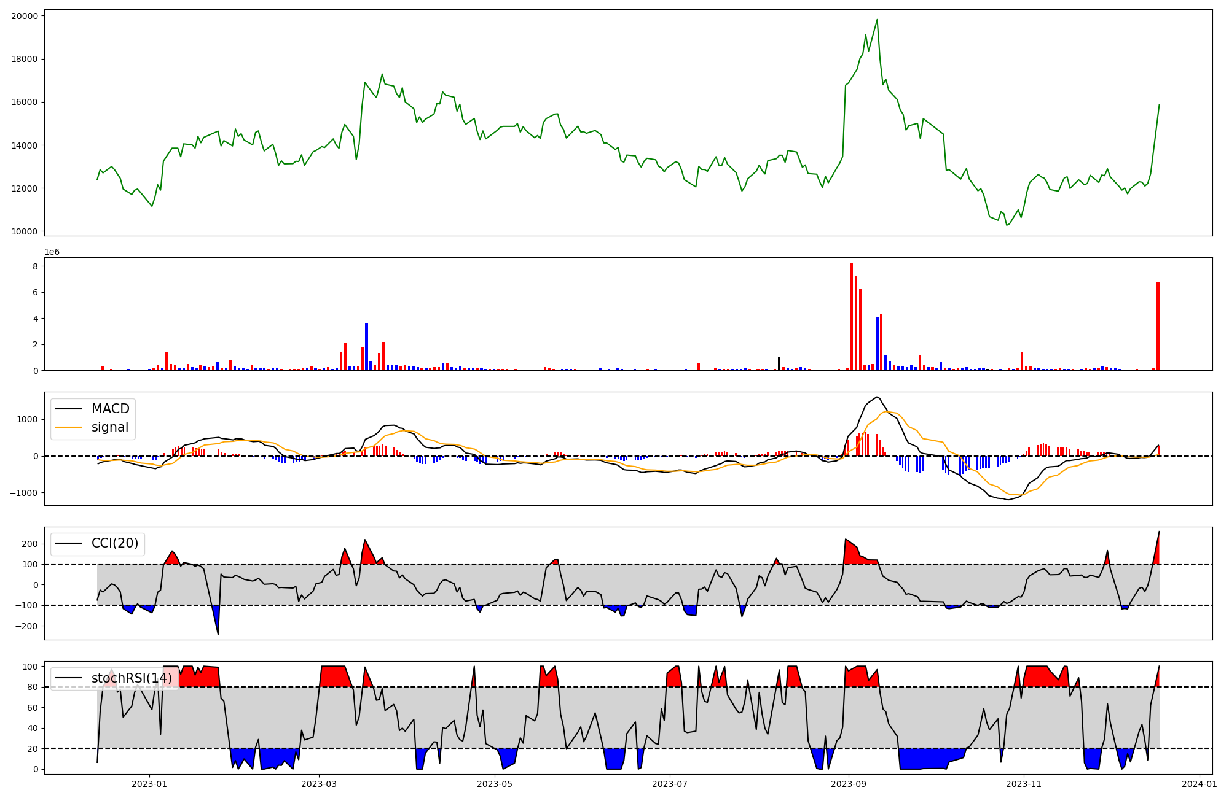
Task: Click the tallest red volume bar
Action: point(851,316)
